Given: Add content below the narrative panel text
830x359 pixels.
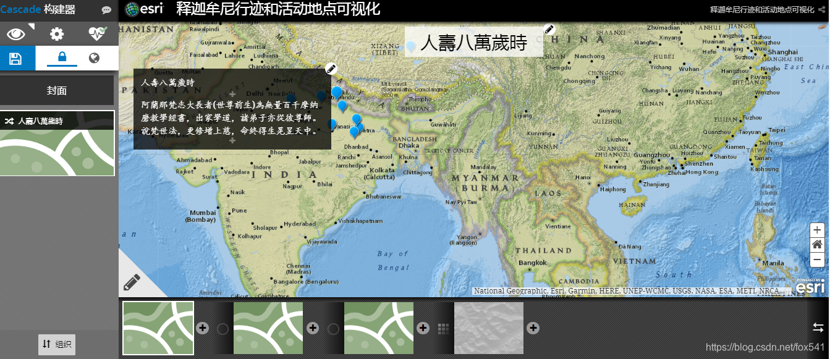Looking at the screenshot, I should click(x=232, y=141).
